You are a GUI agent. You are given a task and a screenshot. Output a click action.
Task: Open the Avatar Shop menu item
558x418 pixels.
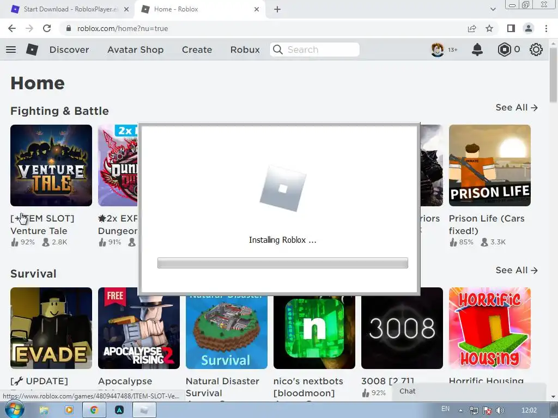coord(135,50)
